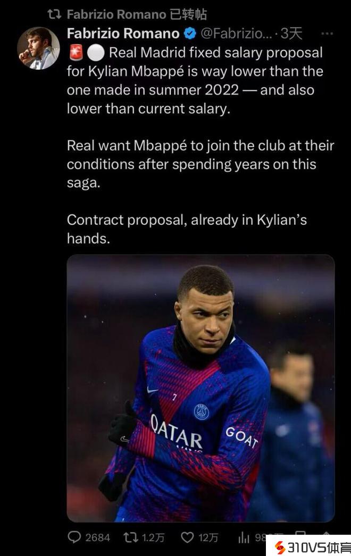Viewport: 351px width, 556px height.
Task: Tap the retweet arrows beside 1.2万
Action: coord(130,537)
